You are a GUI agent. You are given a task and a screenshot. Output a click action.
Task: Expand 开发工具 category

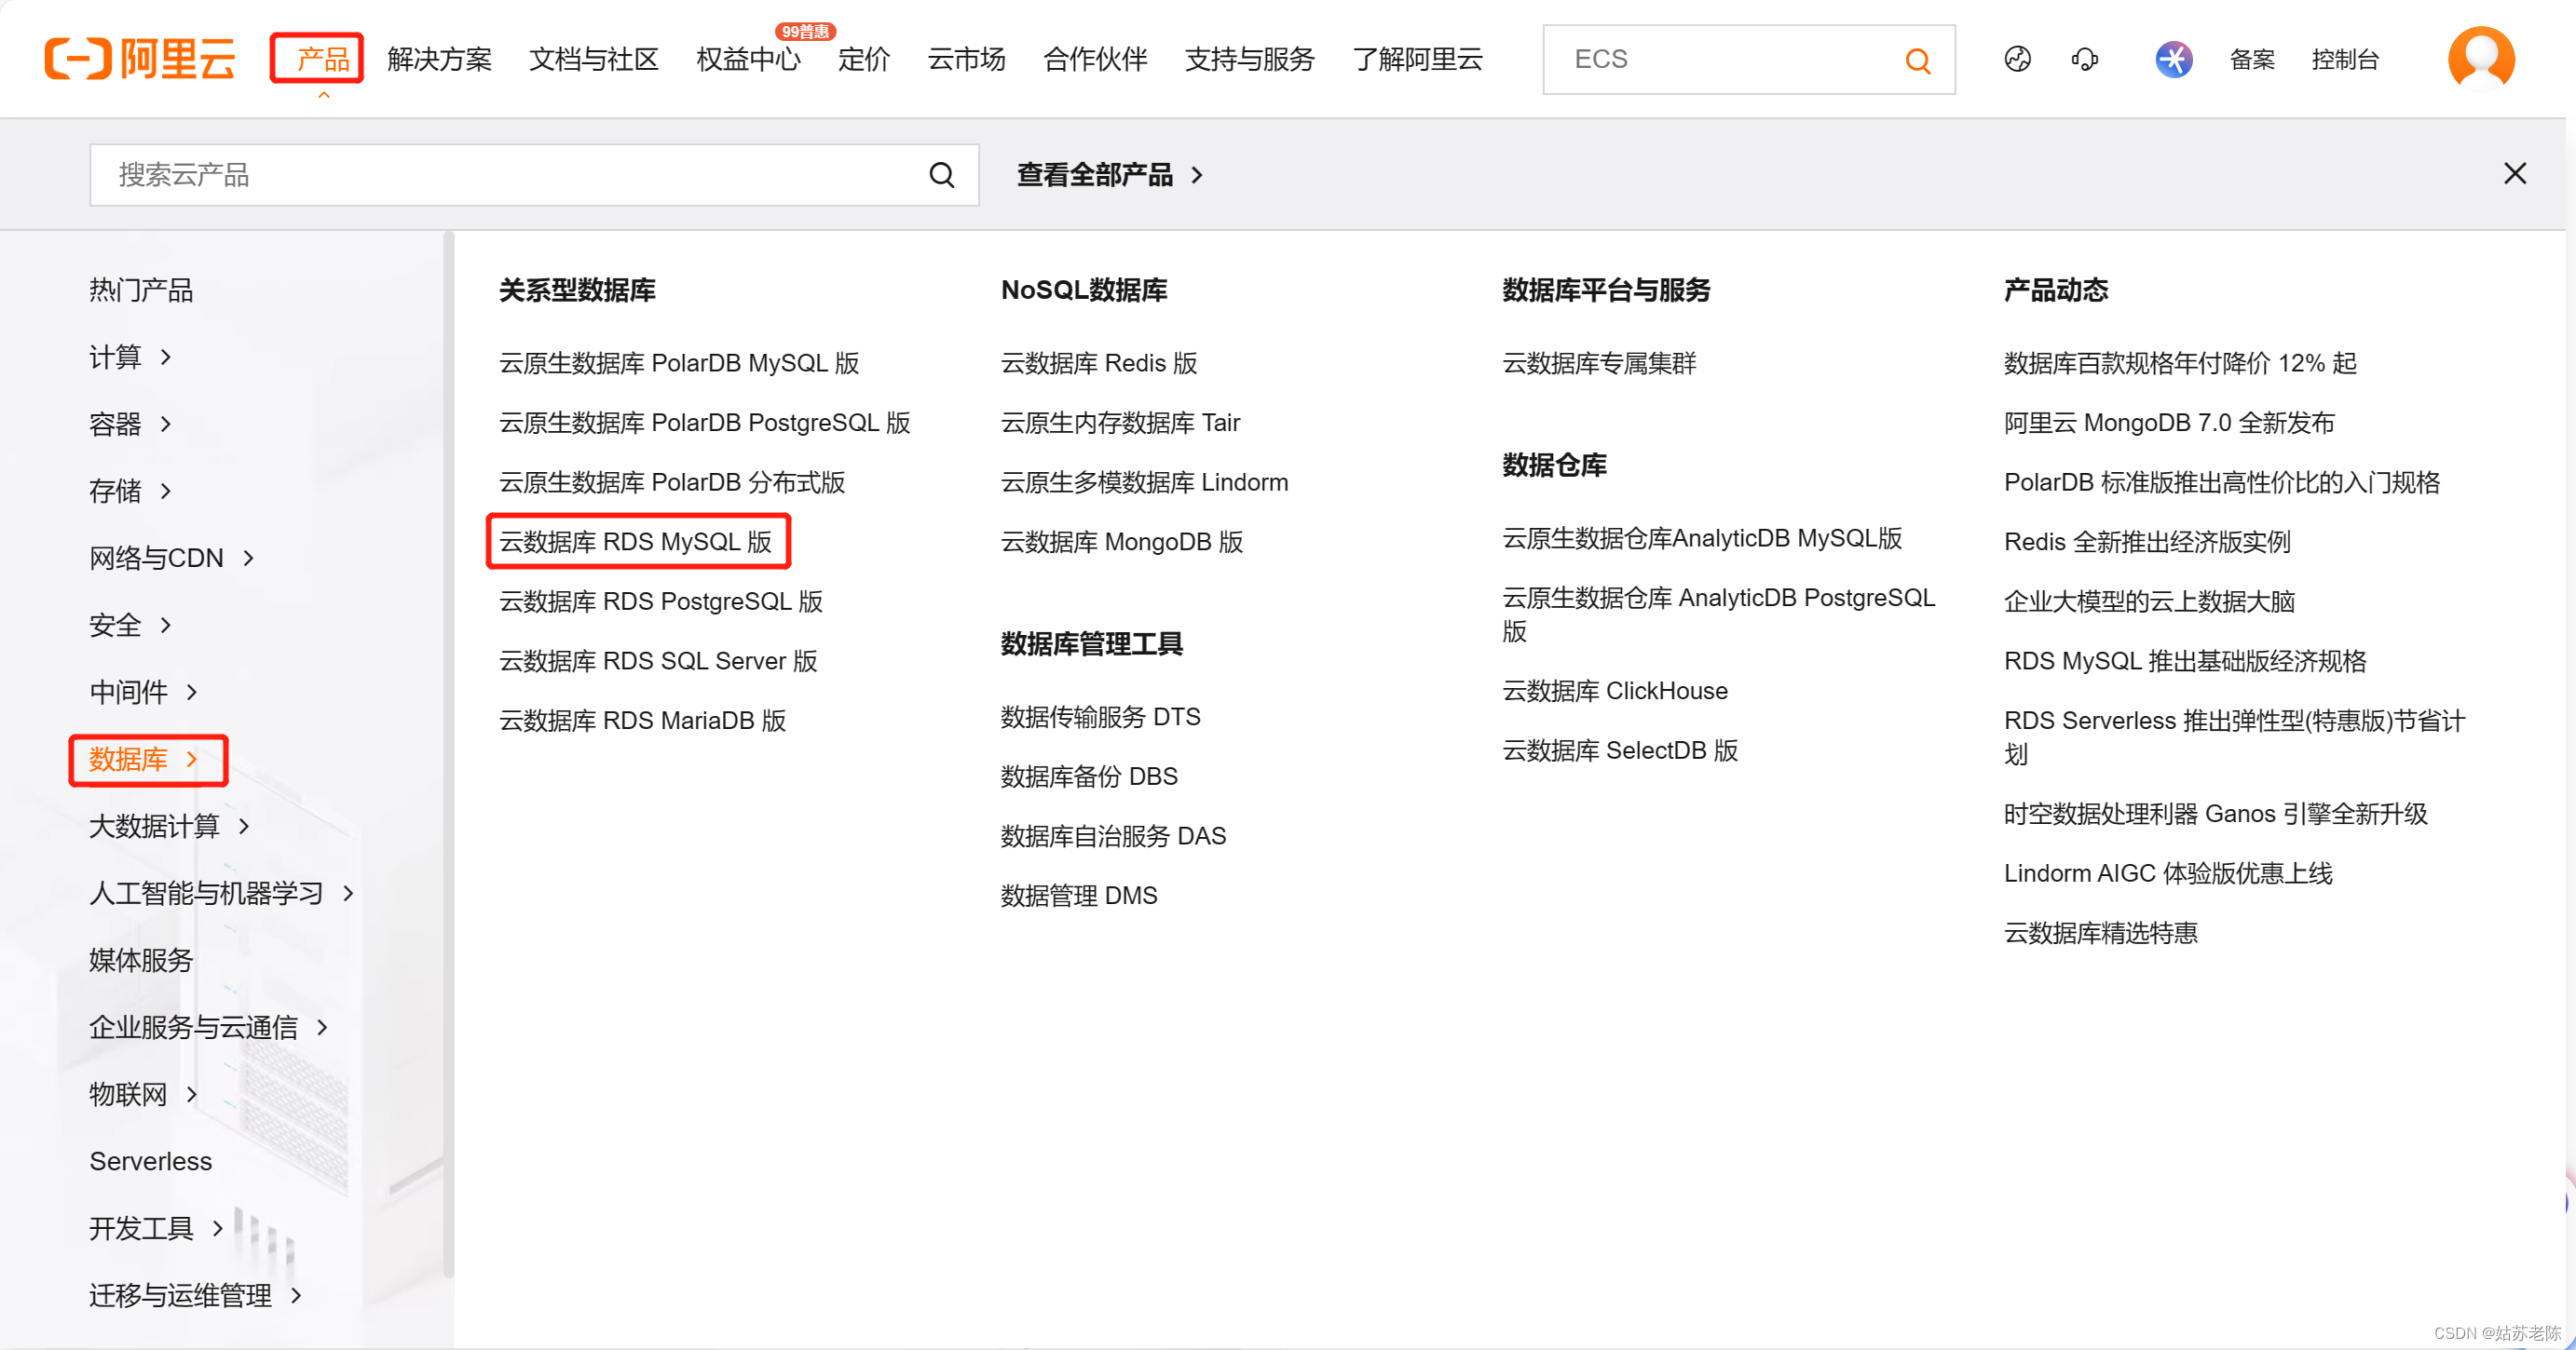pyautogui.click(x=157, y=1227)
